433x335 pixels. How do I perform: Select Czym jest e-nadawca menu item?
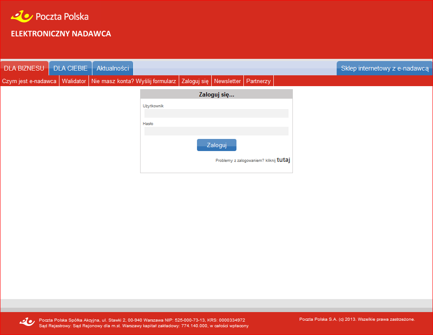click(29, 81)
